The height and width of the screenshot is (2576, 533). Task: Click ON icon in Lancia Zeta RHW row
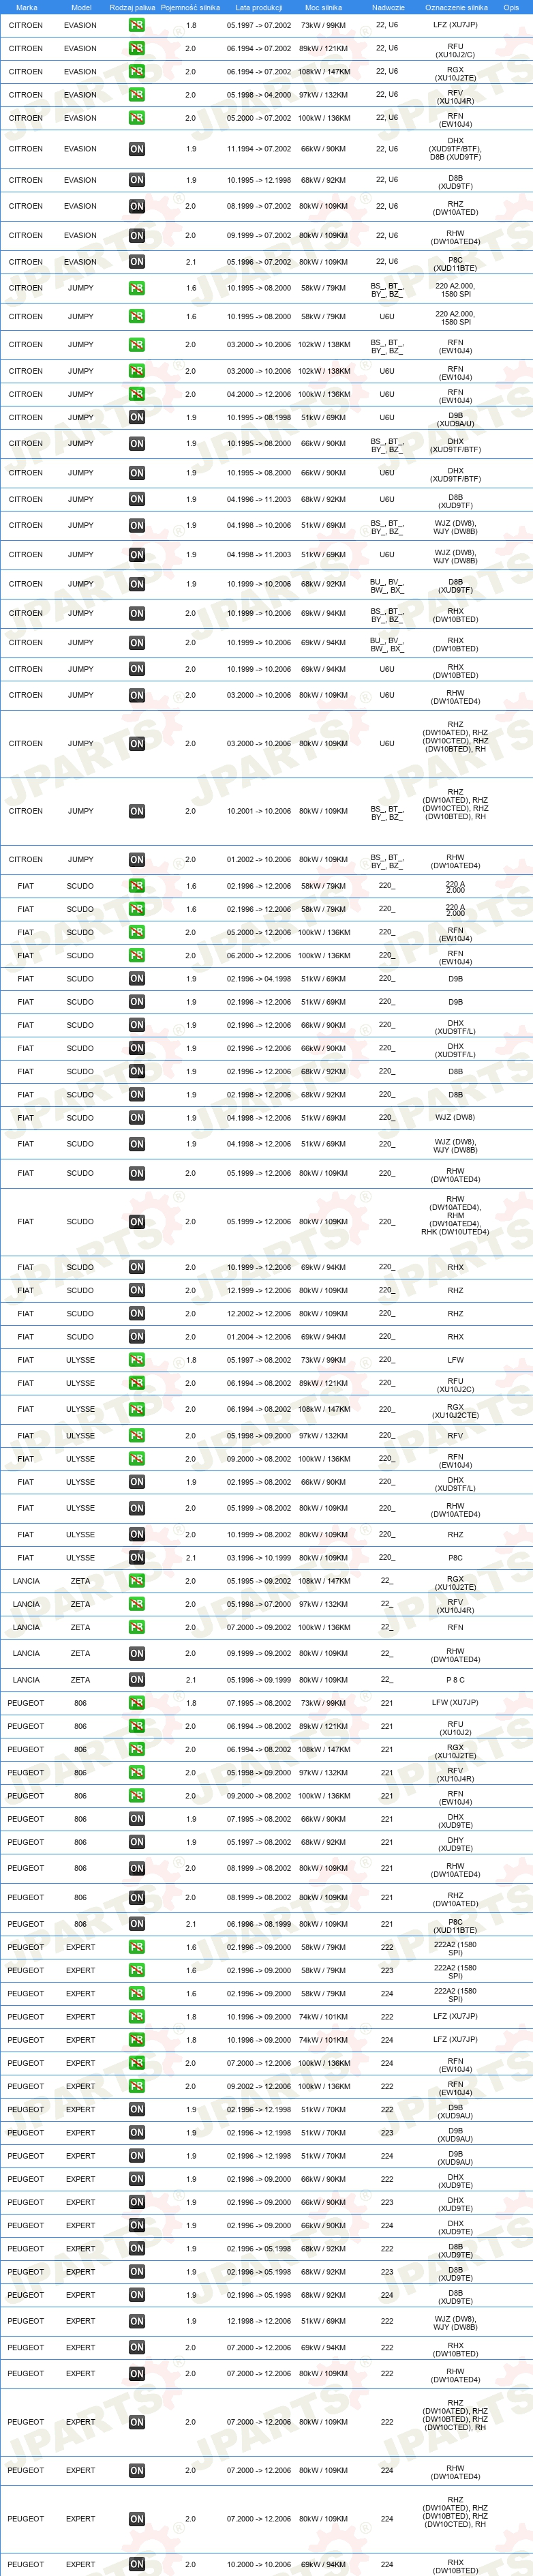tap(137, 1654)
